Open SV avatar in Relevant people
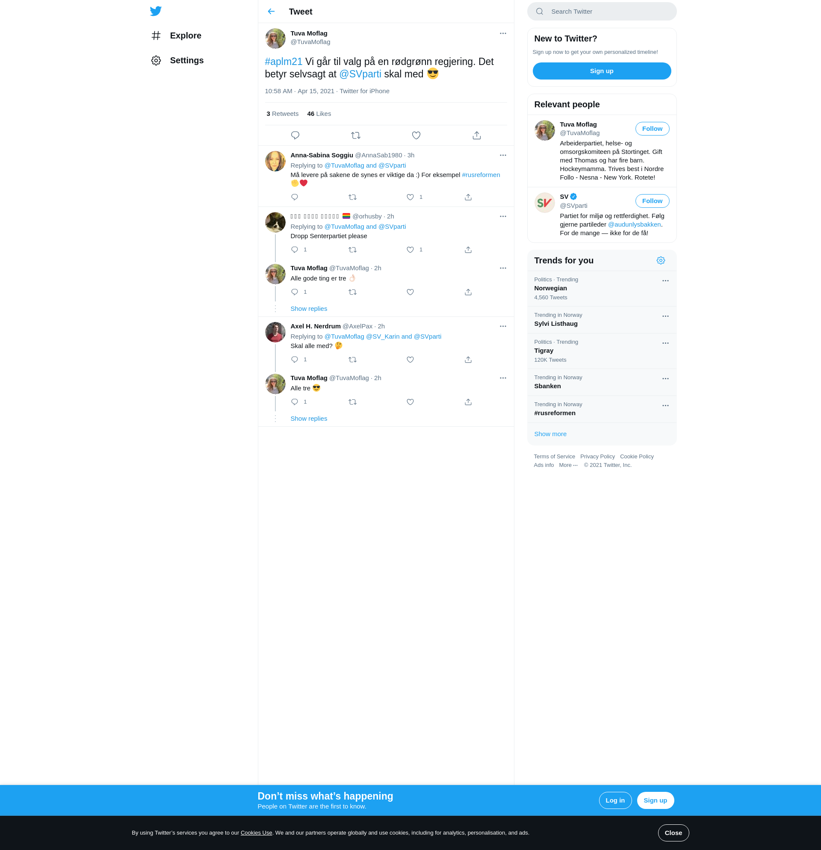The height and width of the screenshot is (850, 821). tap(544, 203)
